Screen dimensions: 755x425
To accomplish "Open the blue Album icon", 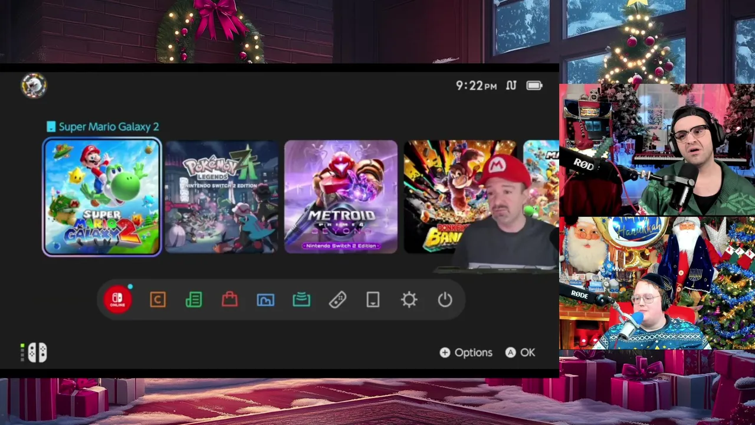I will pos(265,300).
